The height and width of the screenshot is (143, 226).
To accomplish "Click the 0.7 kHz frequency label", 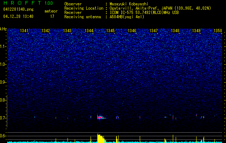I will coord(3,118).
